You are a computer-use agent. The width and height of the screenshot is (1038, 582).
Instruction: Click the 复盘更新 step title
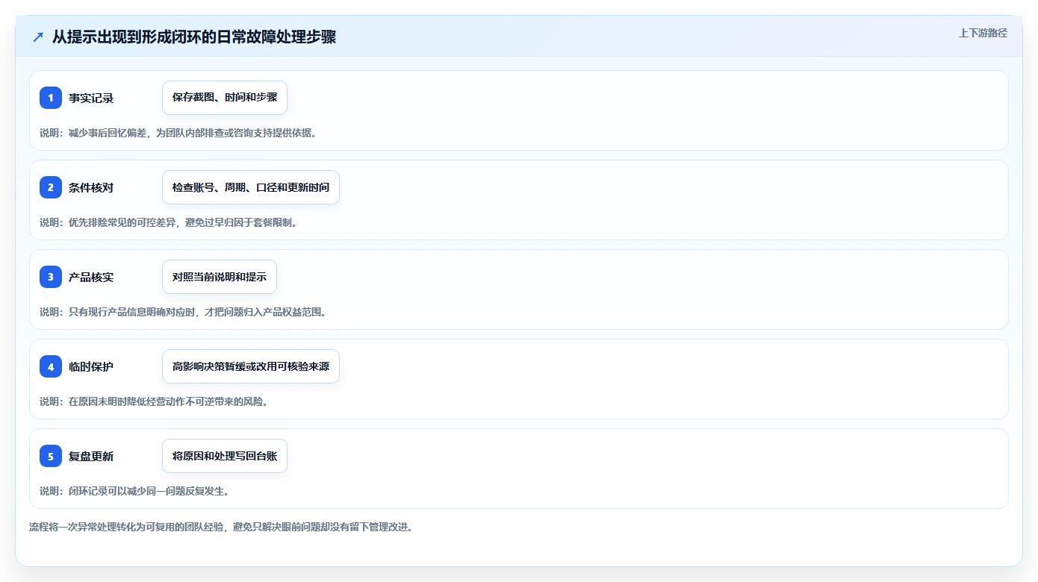click(x=91, y=456)
